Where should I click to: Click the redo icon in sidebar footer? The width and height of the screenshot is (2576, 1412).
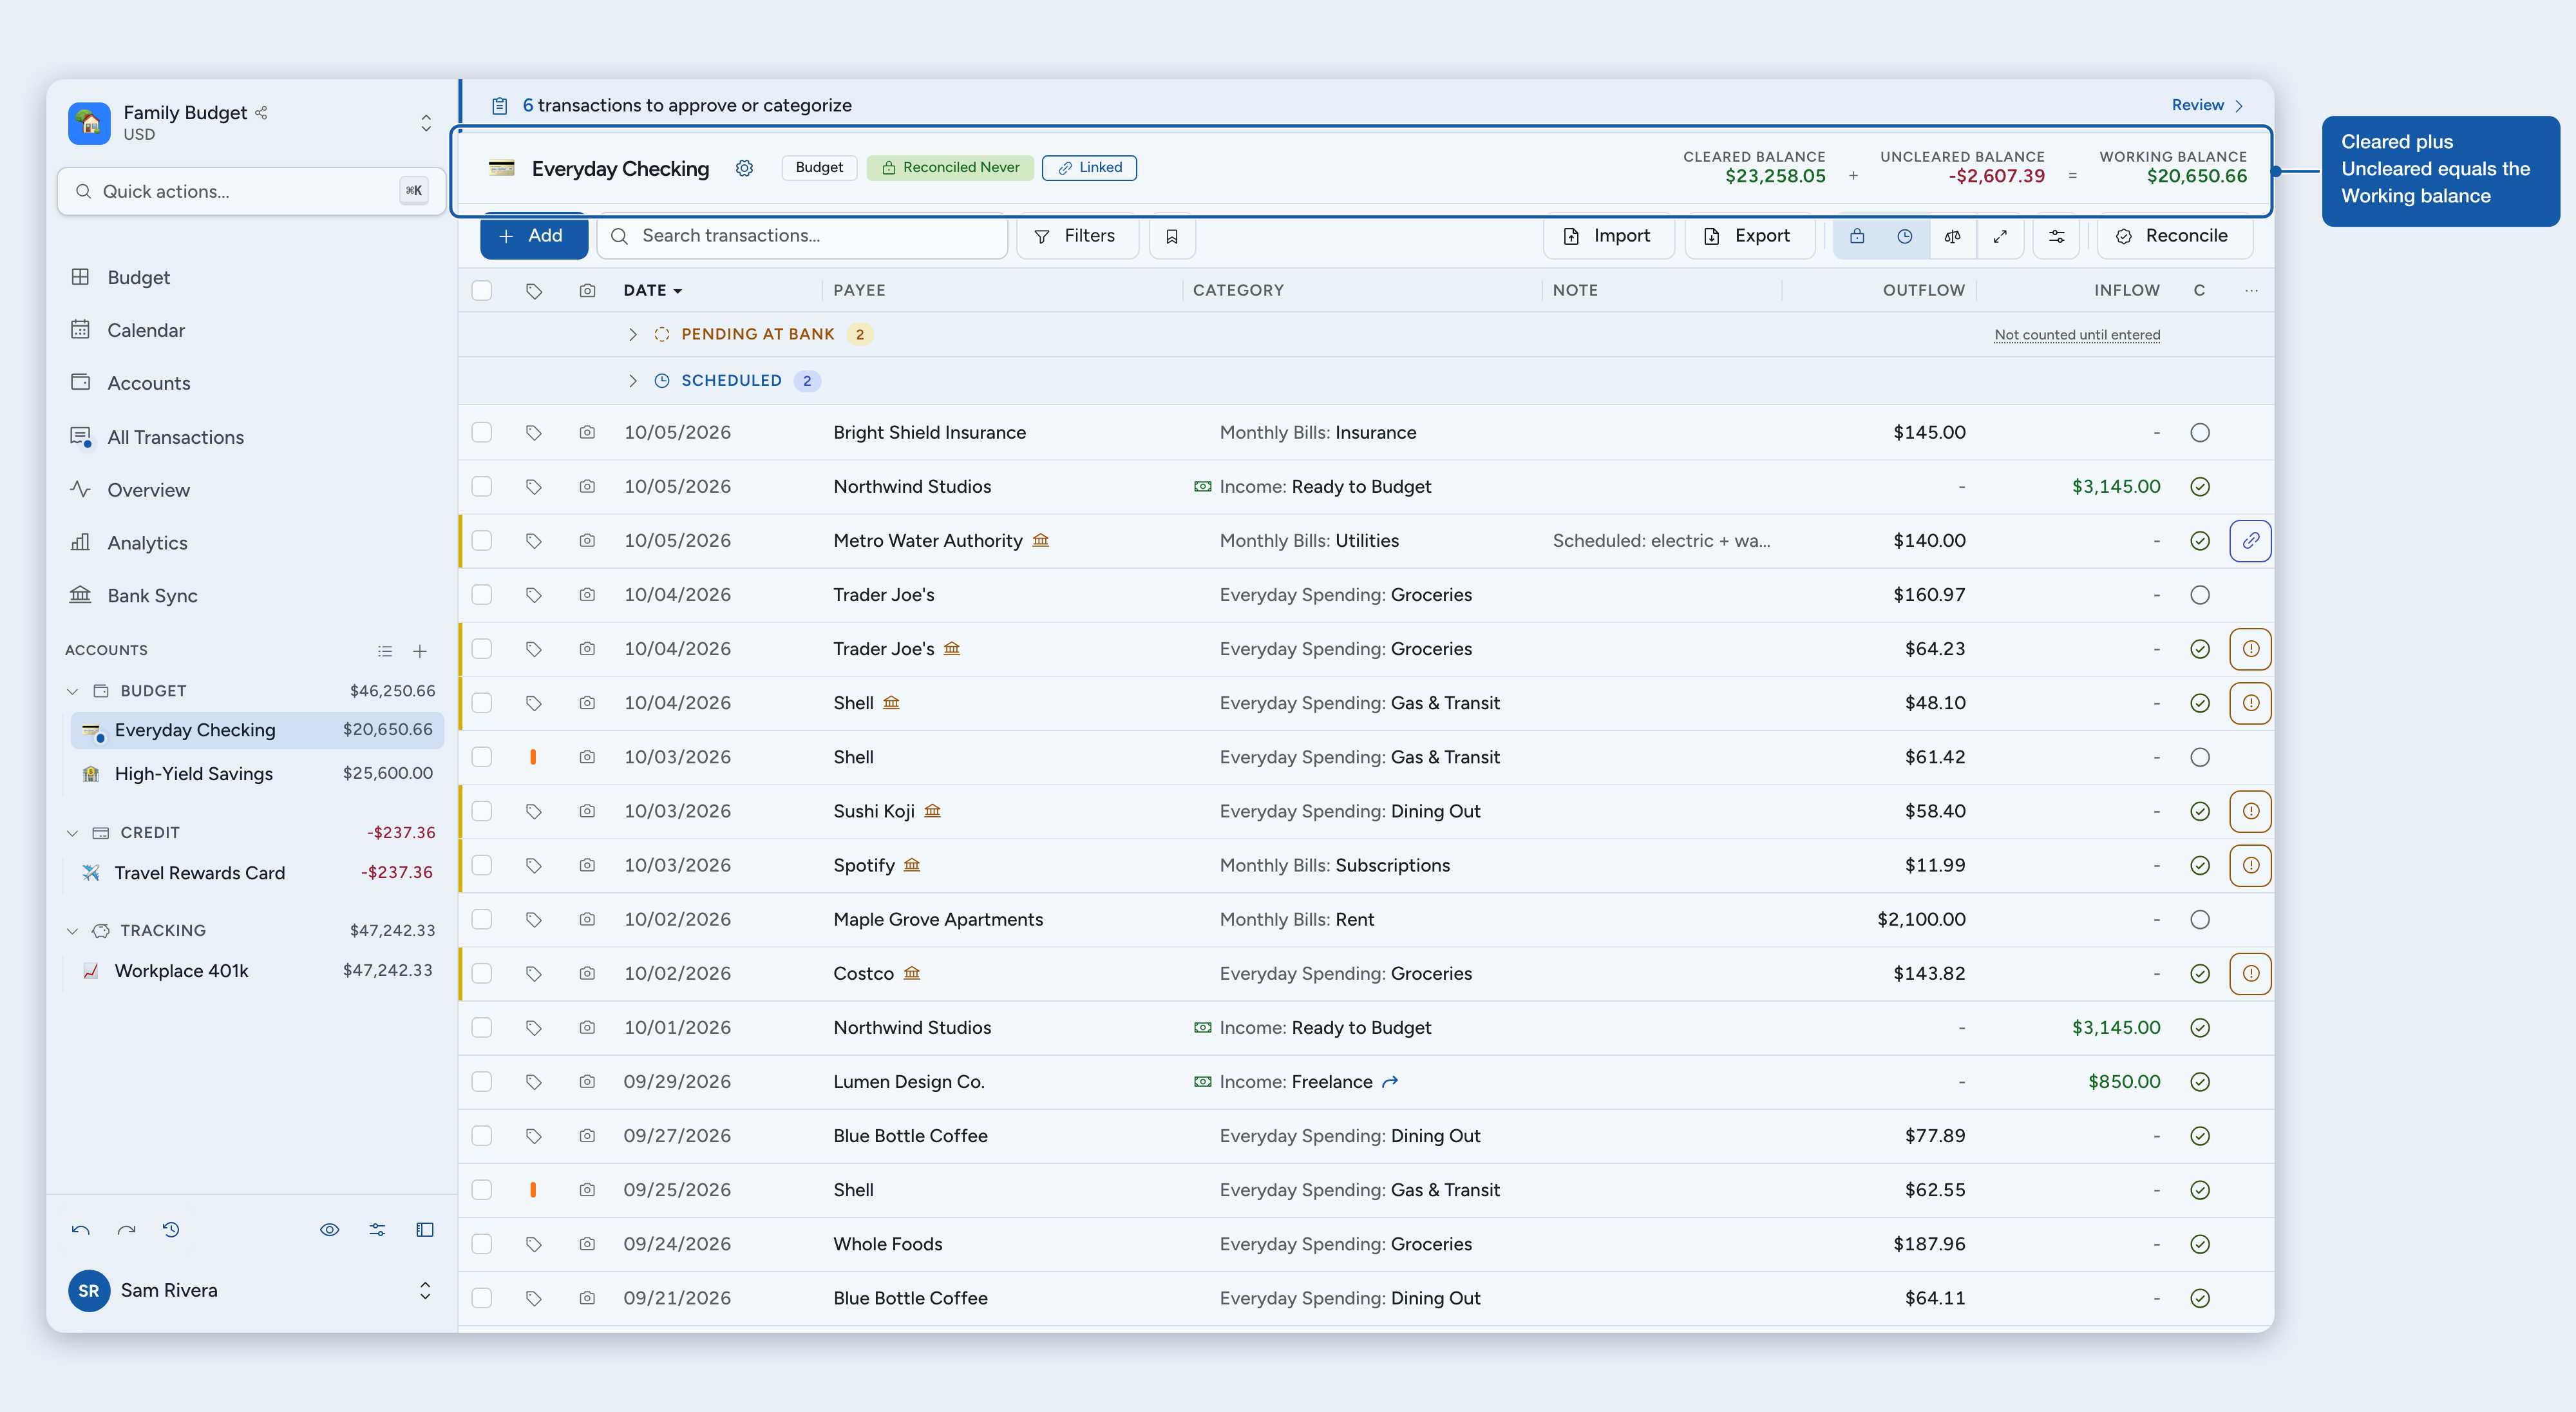click(126, 1230)
